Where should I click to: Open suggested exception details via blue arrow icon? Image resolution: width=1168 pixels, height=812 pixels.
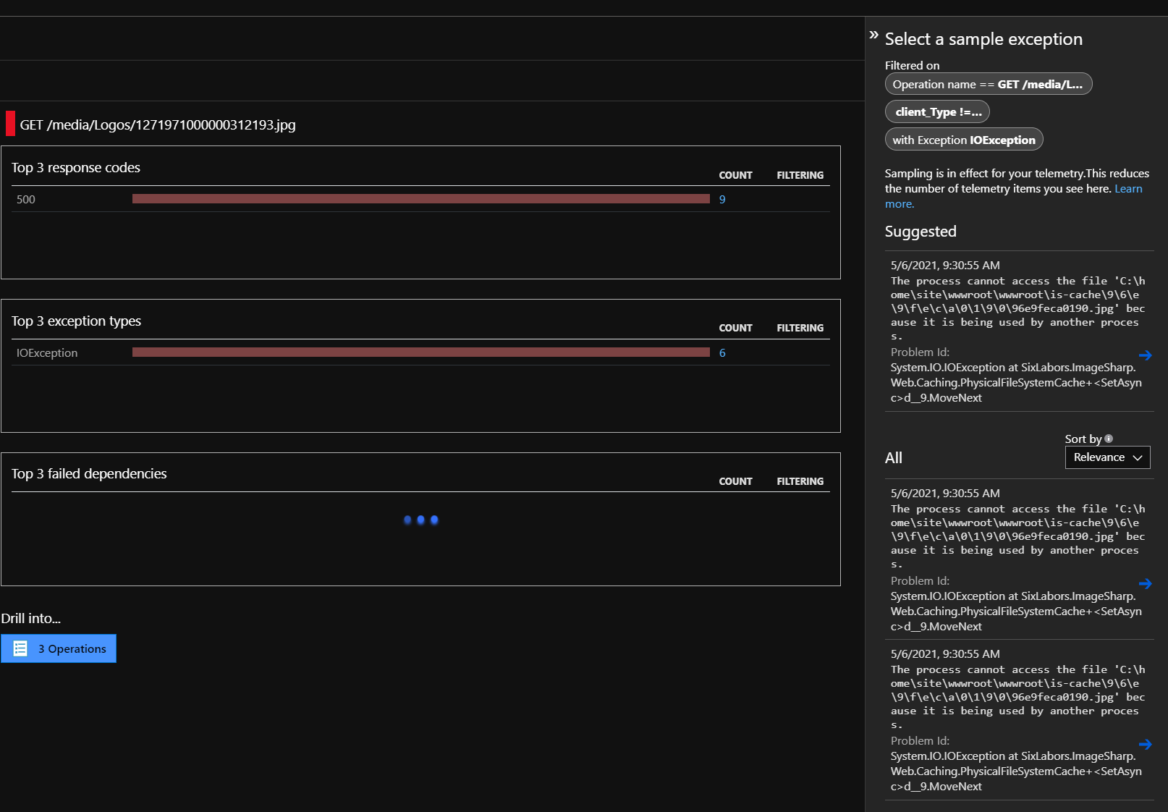1146,355
